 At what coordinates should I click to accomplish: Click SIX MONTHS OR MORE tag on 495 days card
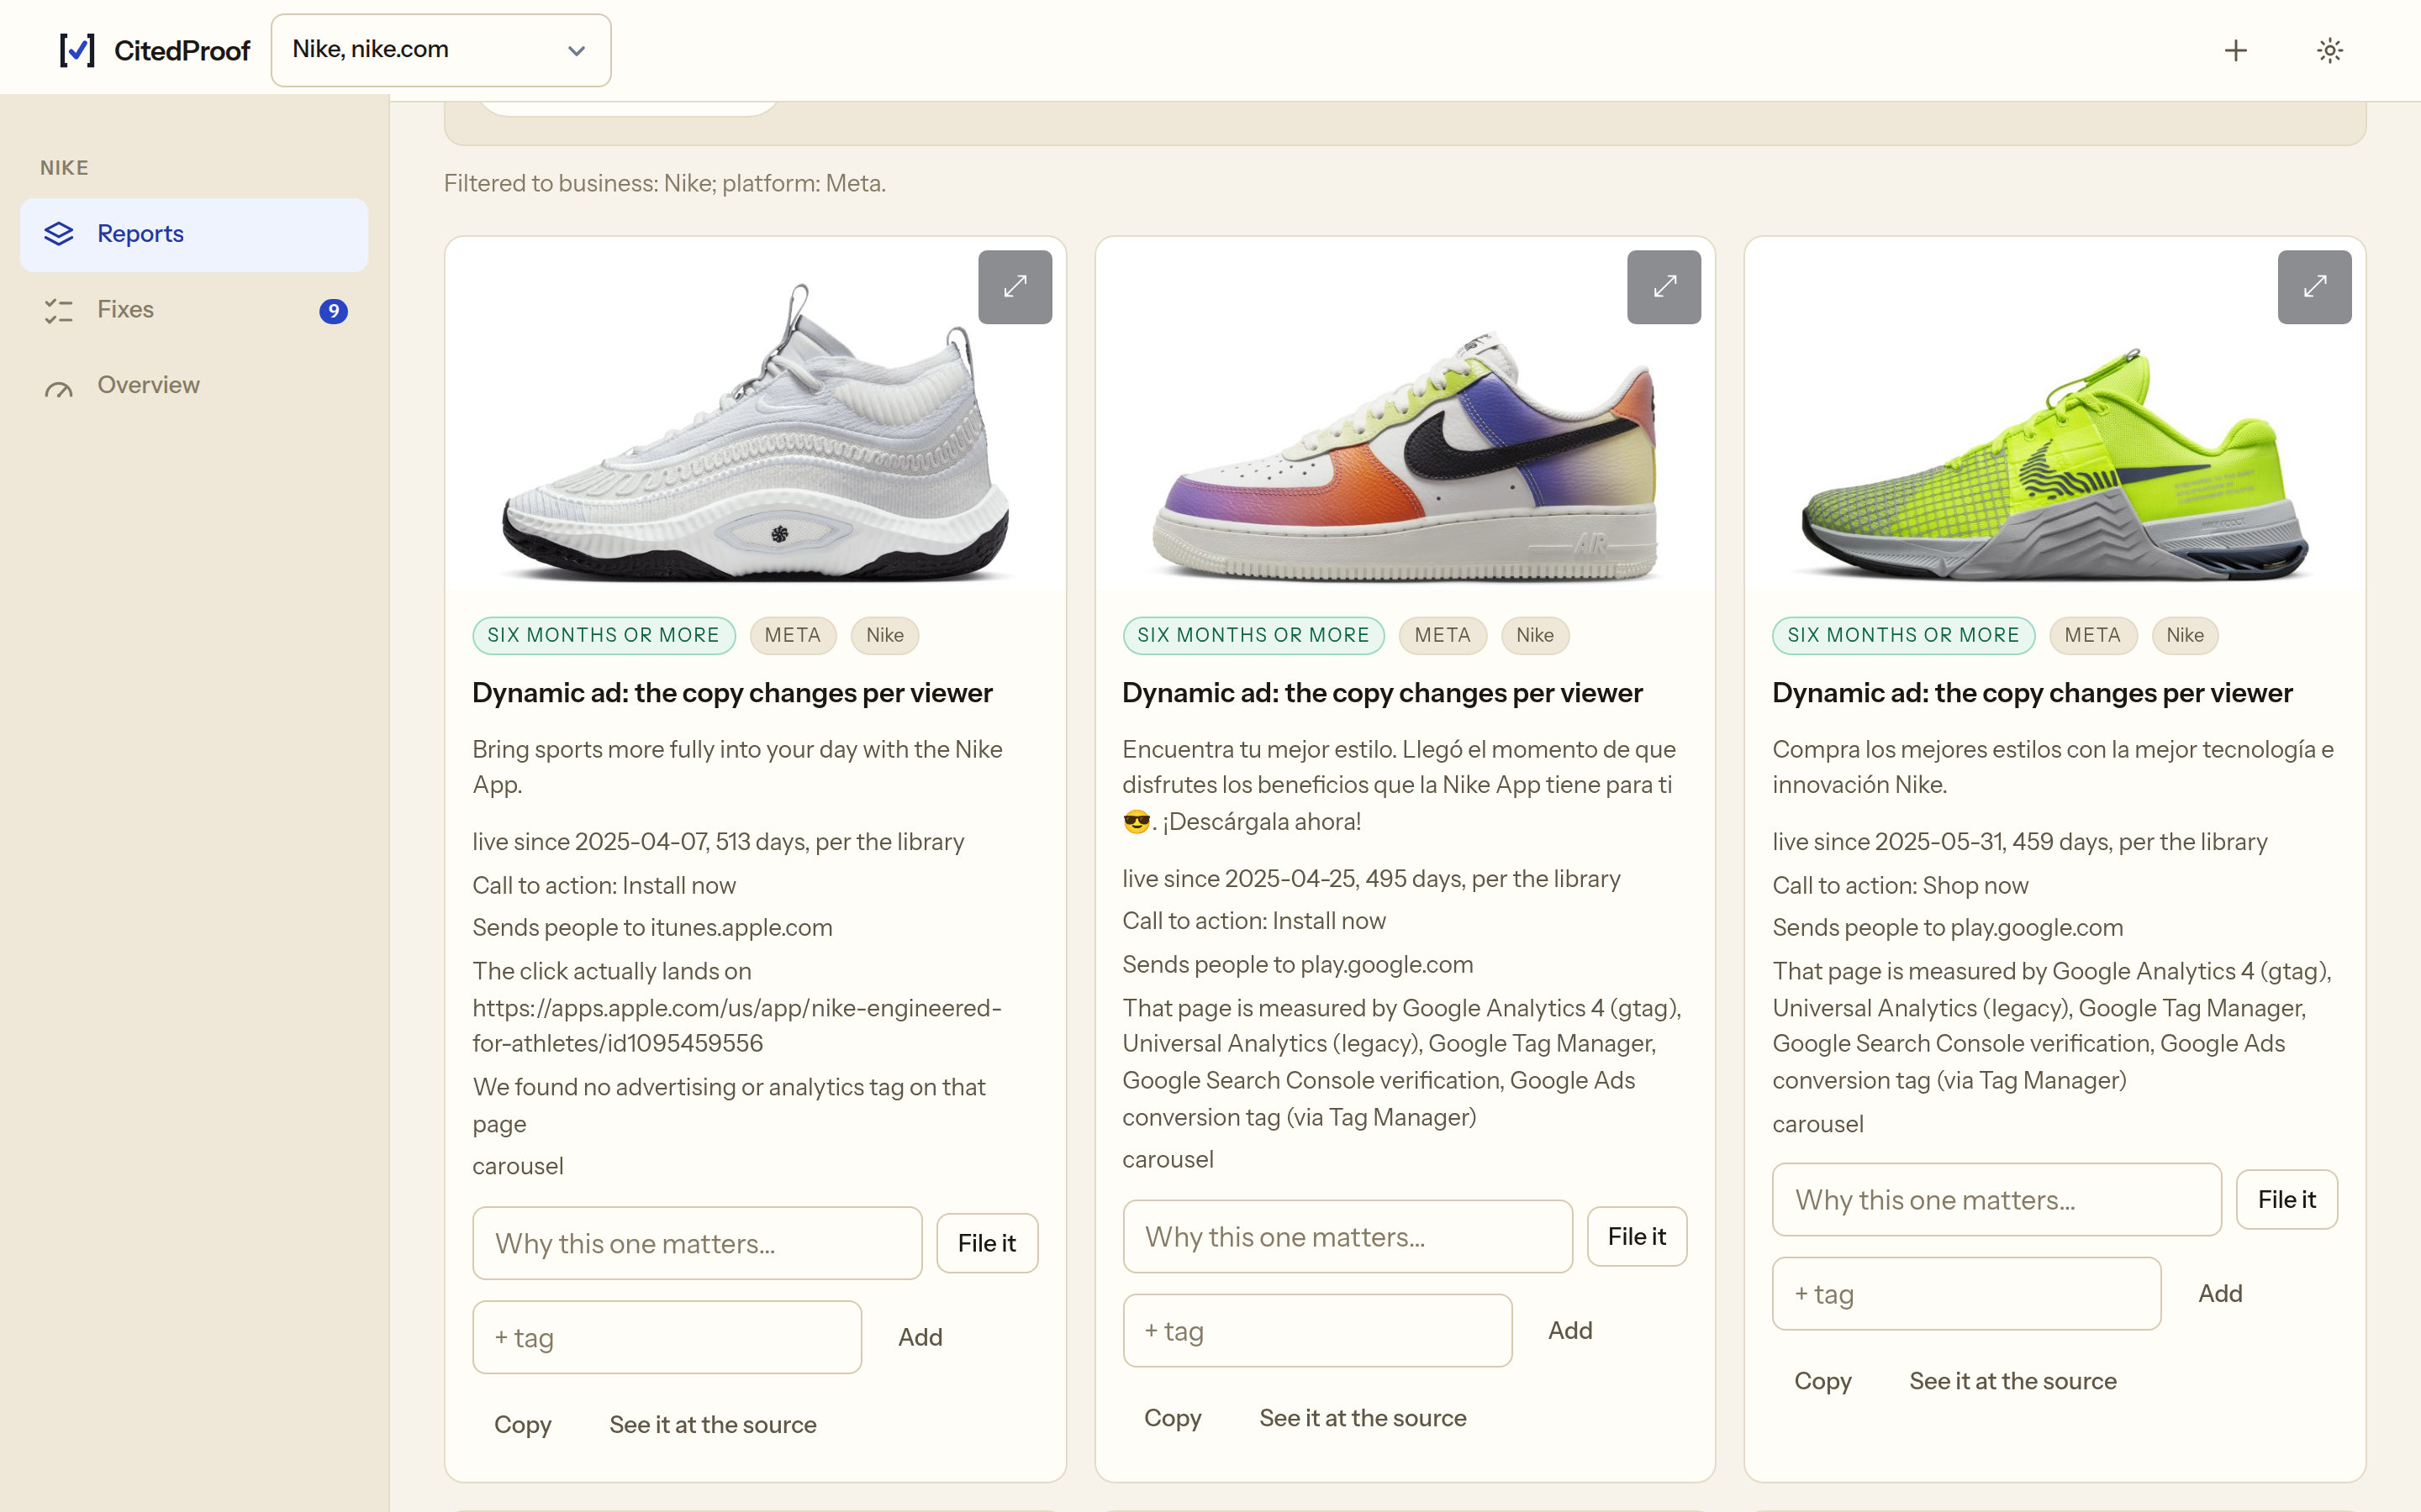coord(1253,635)
